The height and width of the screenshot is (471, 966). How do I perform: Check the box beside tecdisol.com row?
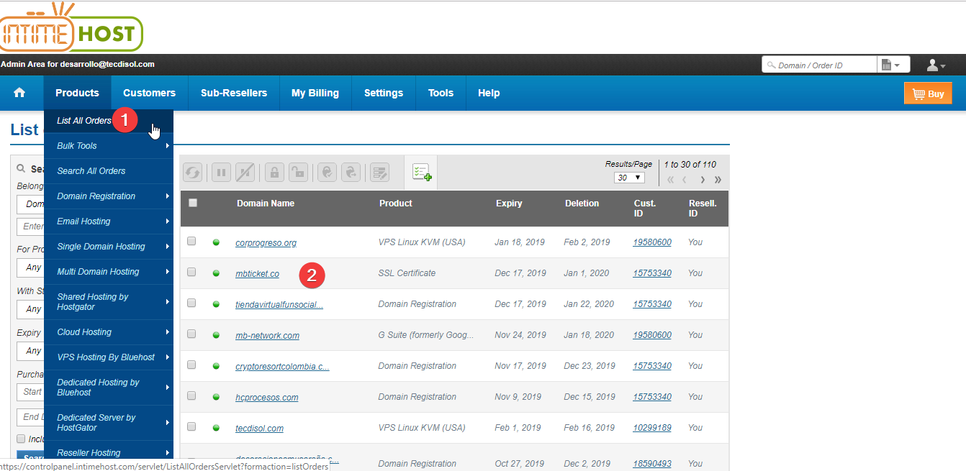[191, 427]
